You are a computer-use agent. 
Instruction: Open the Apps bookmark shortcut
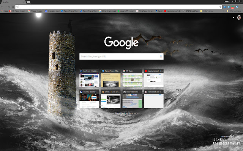point(5,11)
